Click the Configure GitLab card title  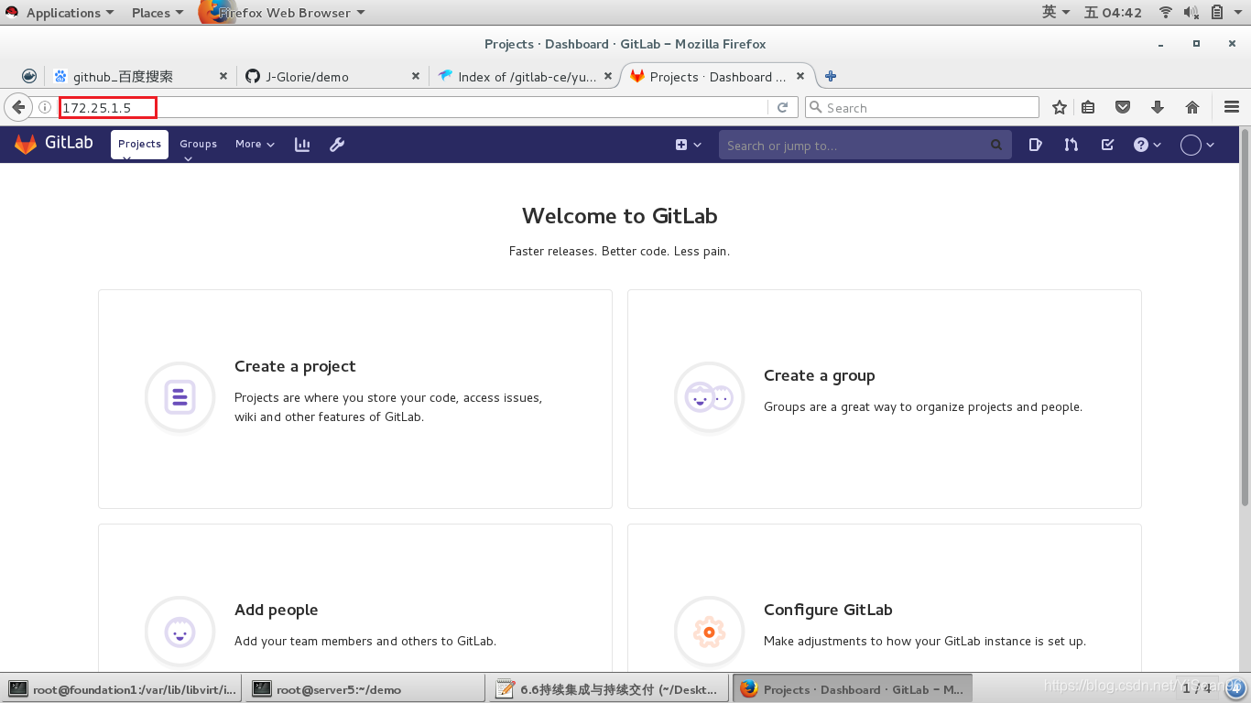point(828,610)
